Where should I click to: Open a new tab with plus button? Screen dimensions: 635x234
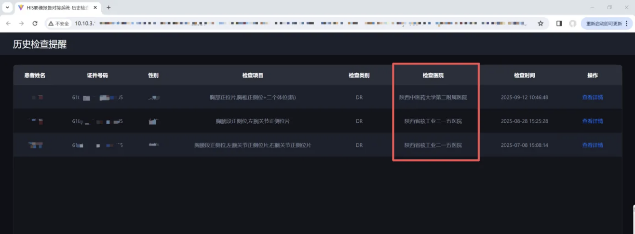coord(108,8)
